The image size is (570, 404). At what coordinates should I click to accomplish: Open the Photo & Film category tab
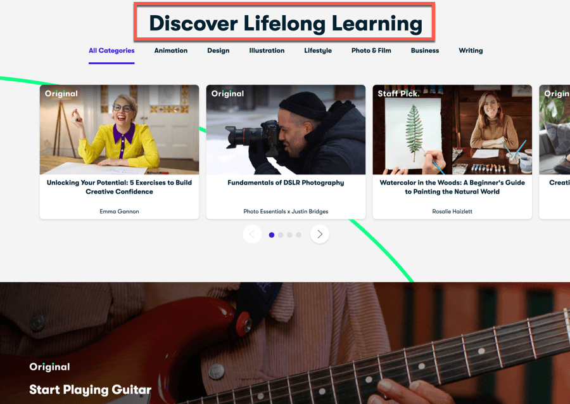click(371, 51)
